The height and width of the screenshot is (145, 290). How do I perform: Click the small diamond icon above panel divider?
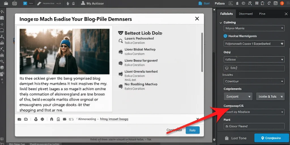pos(214,10)
